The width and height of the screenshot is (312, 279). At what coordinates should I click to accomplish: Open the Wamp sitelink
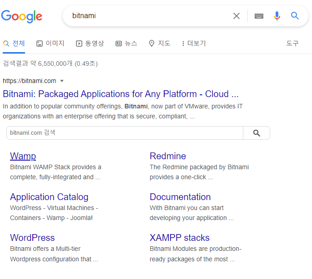point(23,156)
